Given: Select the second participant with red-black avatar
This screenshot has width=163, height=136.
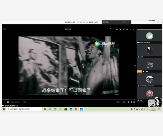Looking at the screenshot, I should point(149,51).
